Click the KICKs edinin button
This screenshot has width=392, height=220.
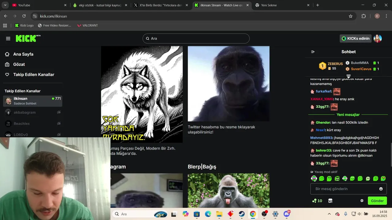[356, 38]
